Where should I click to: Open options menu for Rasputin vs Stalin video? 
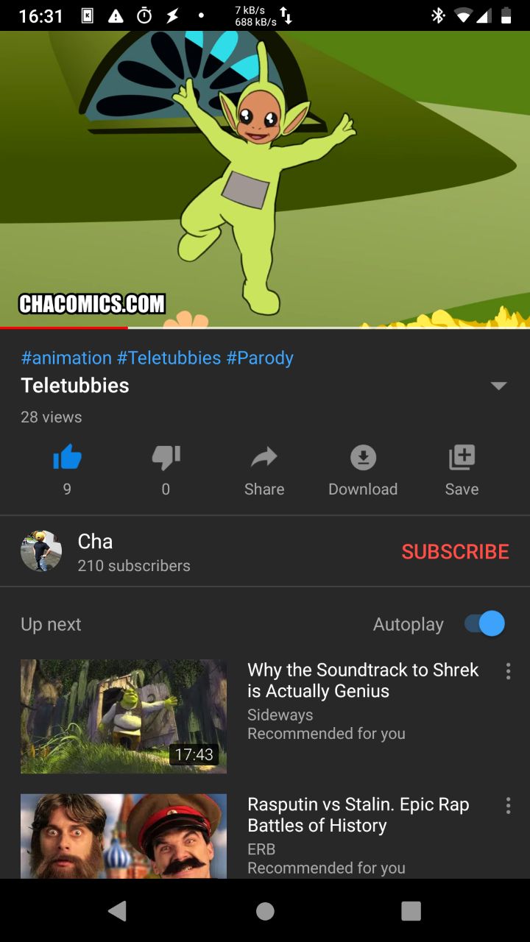click(508, 805)
